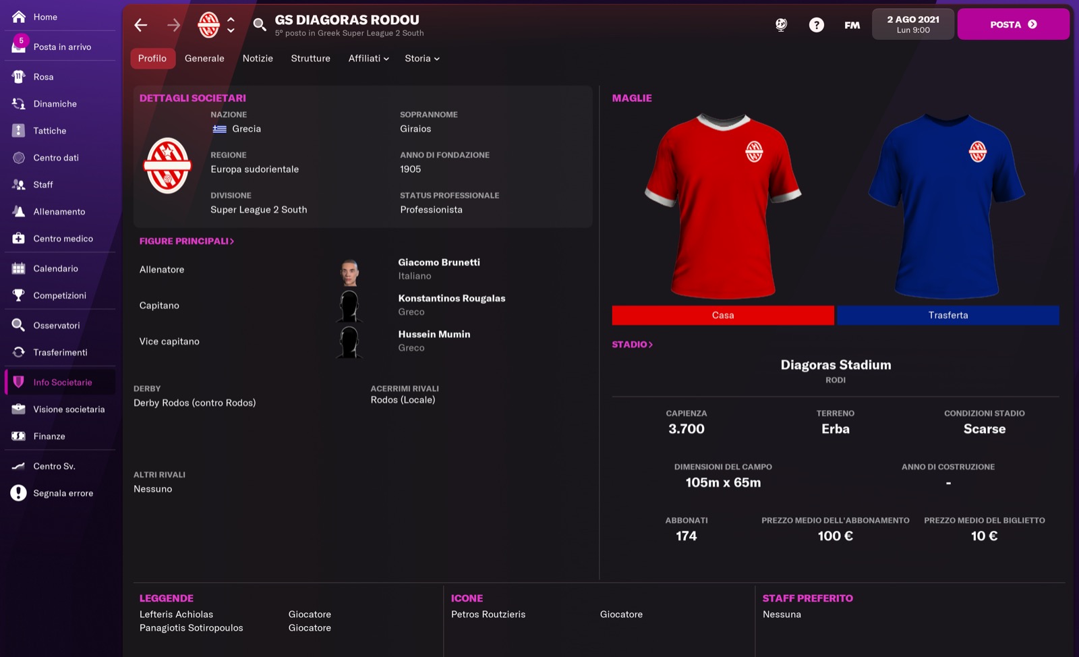Expand the Storia dropdown
This screenshot has width=1079, height=657.
[x=422, y=59]
